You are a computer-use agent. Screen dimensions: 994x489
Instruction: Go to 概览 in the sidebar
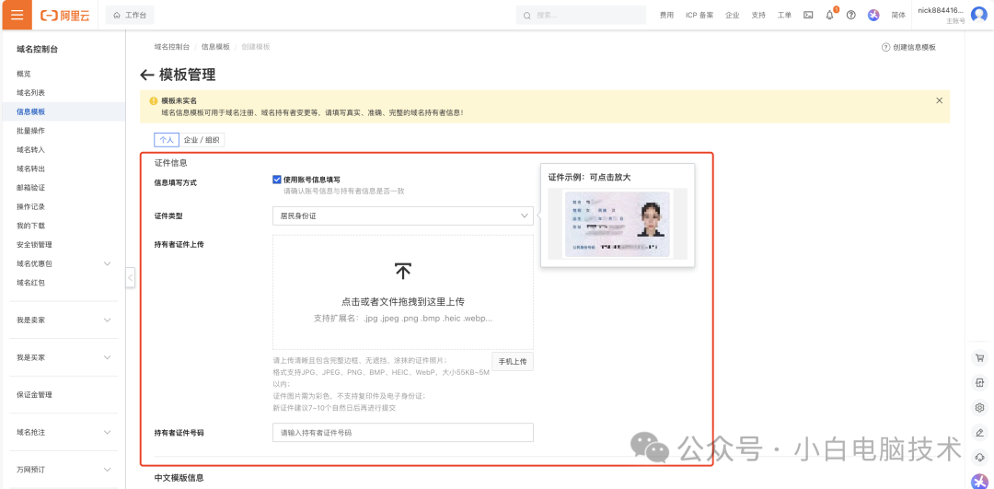pyautogui.click(x=24, y=74)
